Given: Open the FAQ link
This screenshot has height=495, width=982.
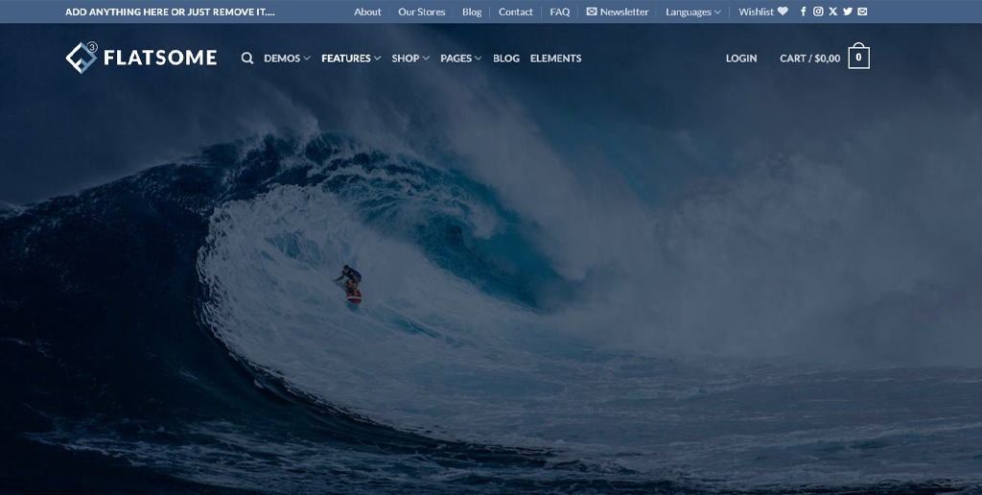Looking at the screenshot, I should click(x=560, y=12).
